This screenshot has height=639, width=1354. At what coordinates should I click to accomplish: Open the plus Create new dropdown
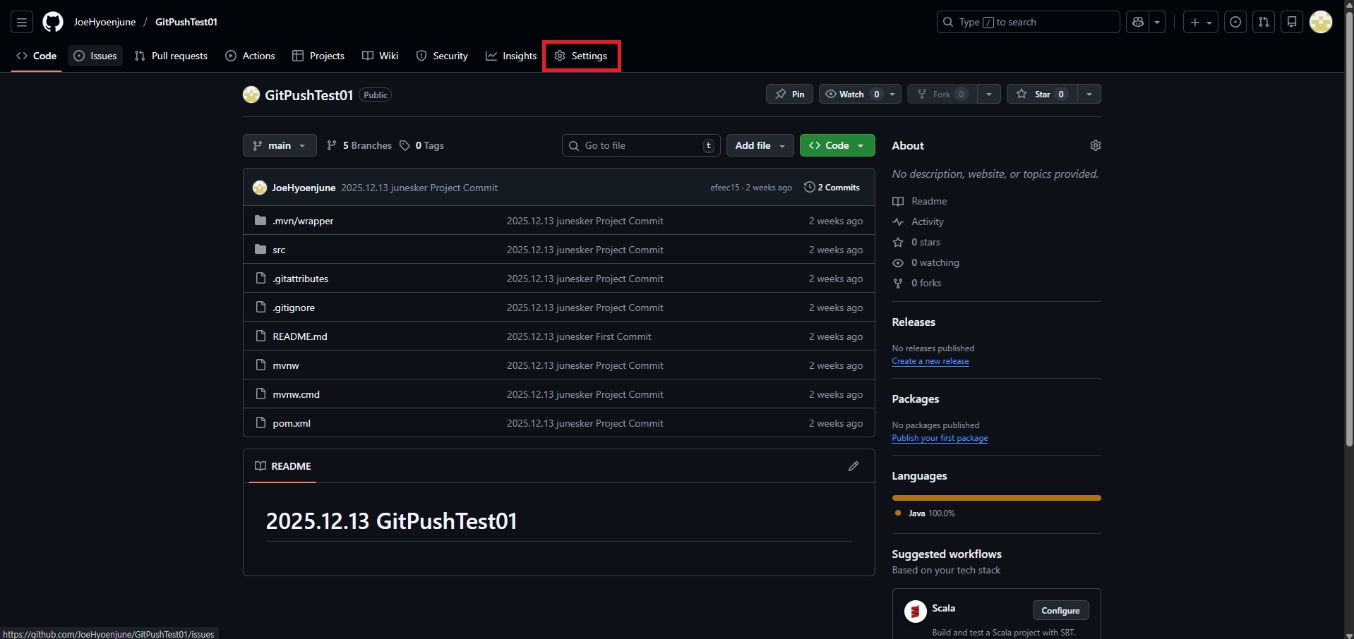coord(1201,22)
